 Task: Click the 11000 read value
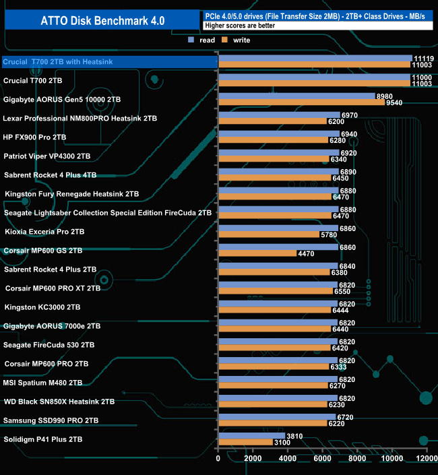point(422,77)
